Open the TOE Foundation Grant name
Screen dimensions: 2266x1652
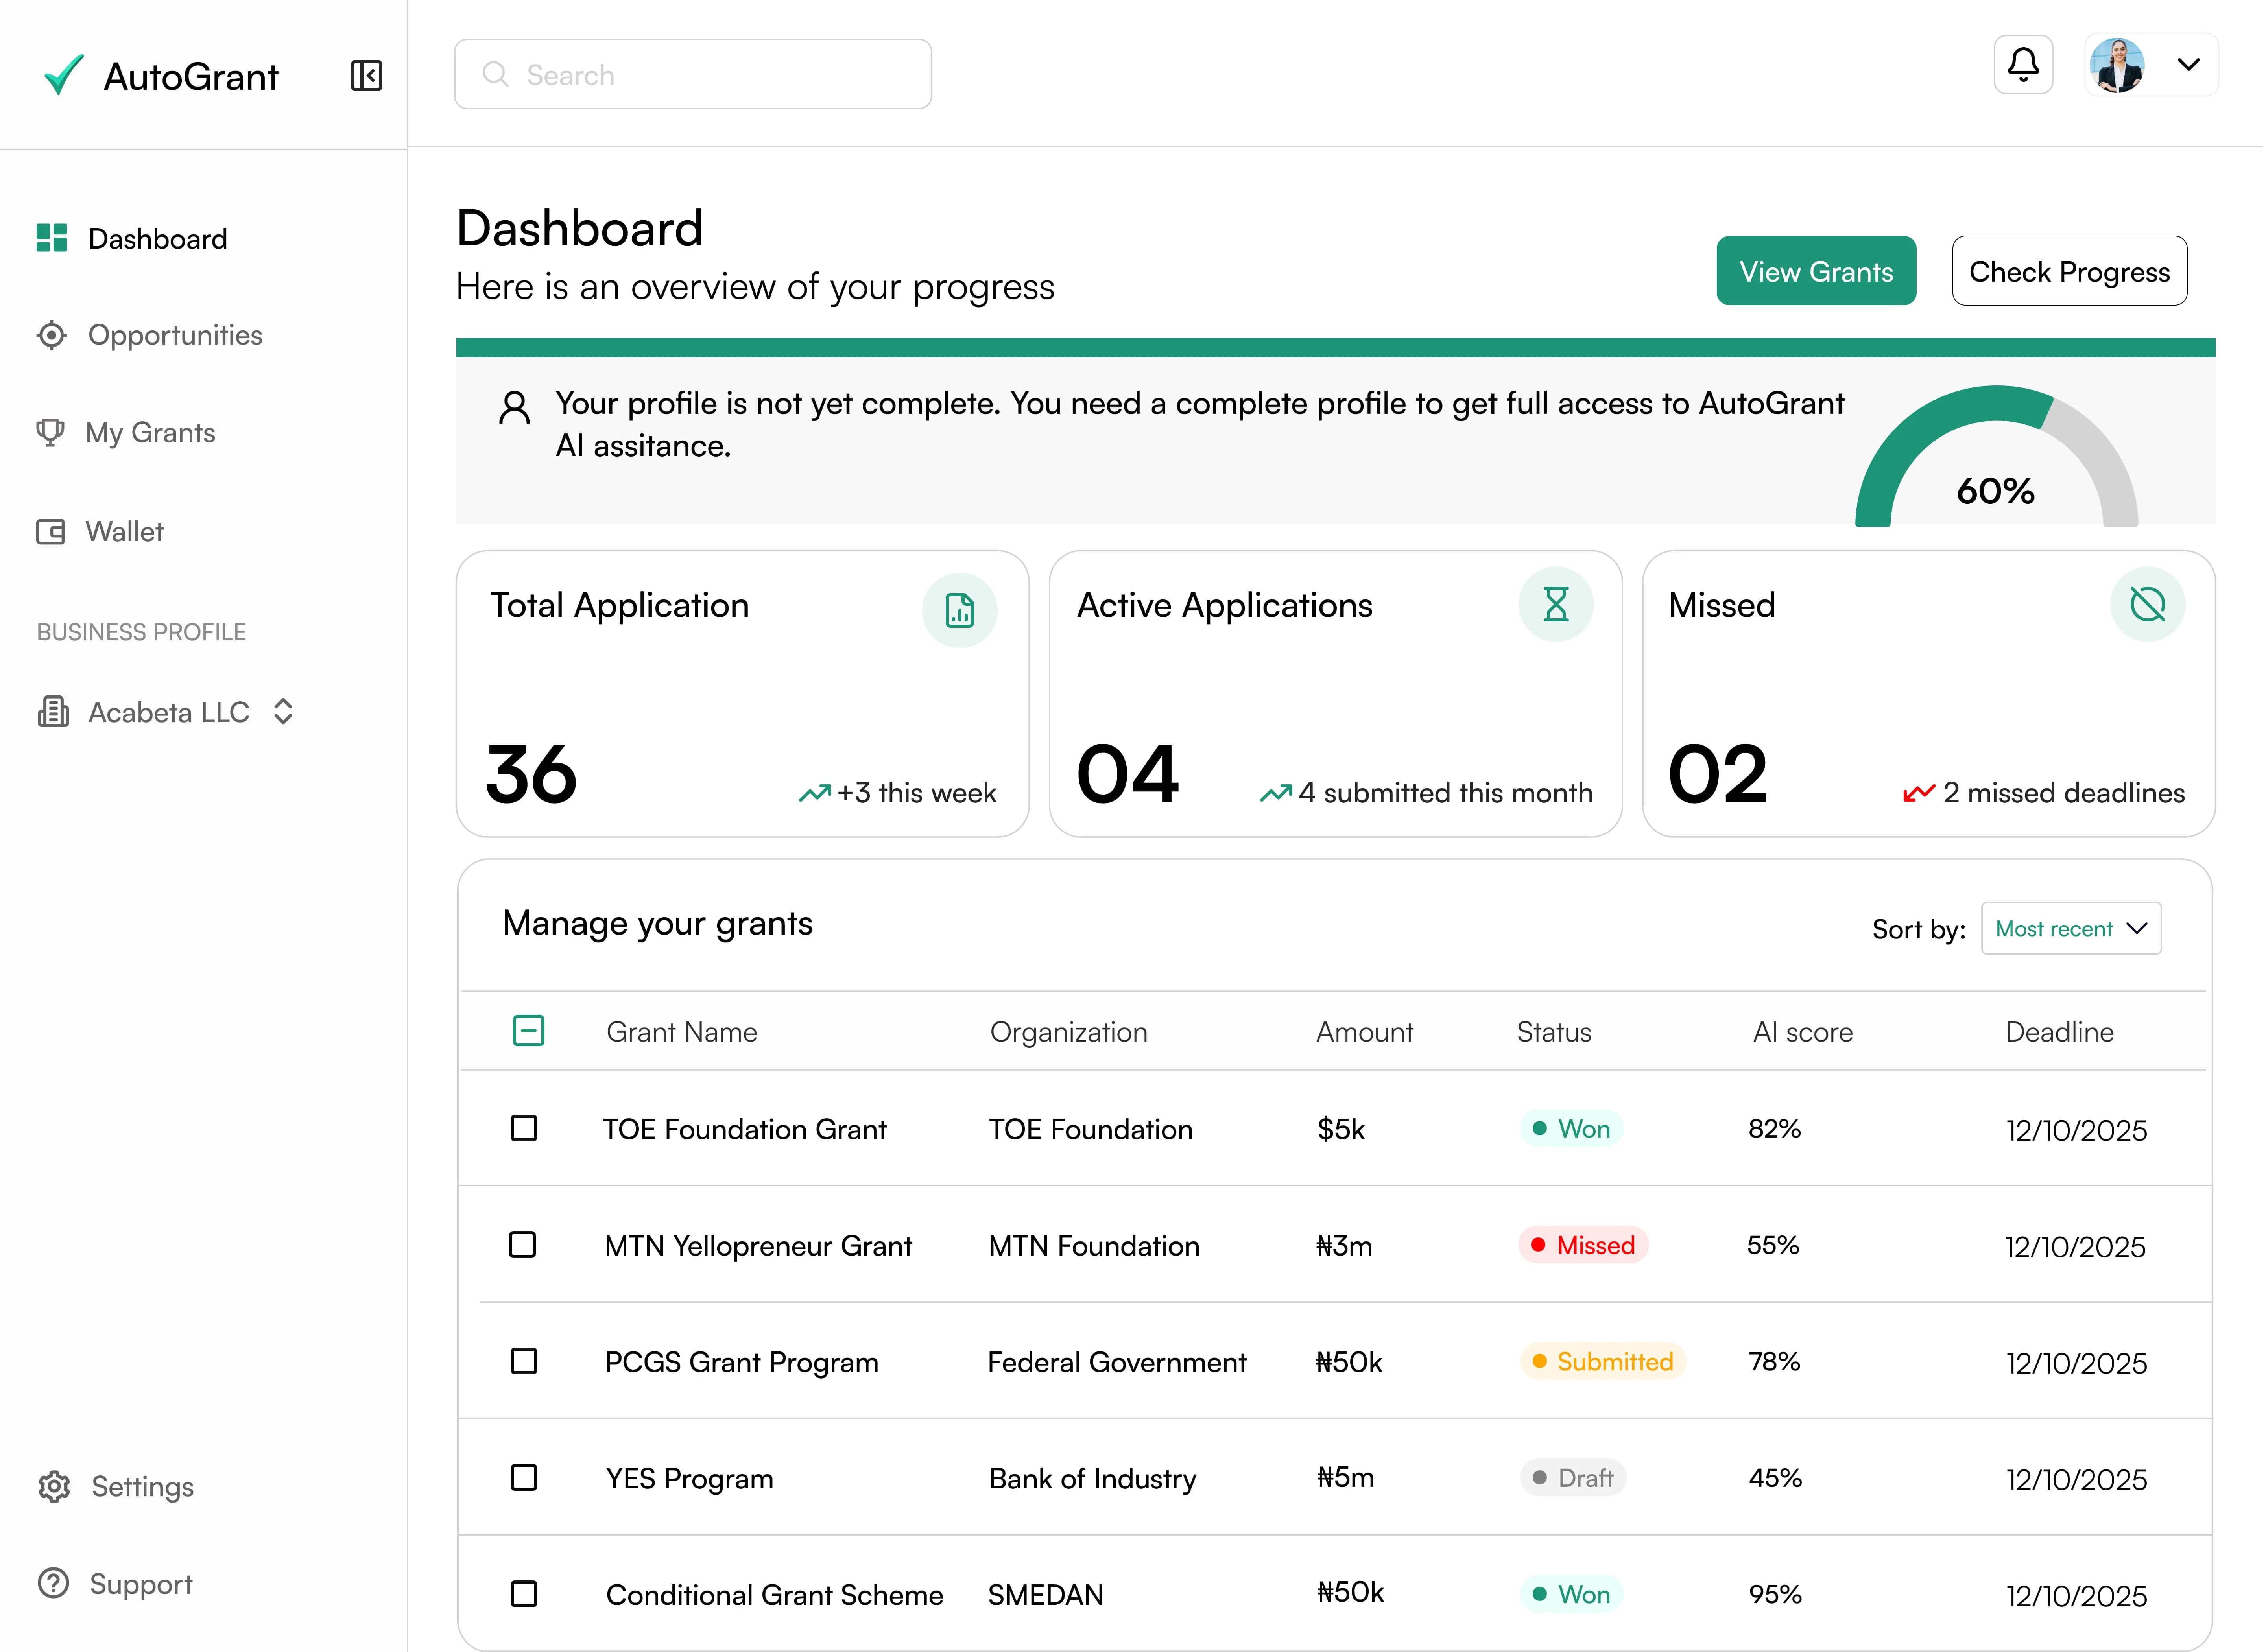coord(745,1130)
